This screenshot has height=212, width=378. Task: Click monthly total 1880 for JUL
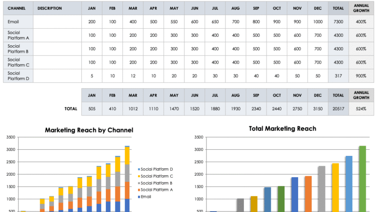point(215,109)
